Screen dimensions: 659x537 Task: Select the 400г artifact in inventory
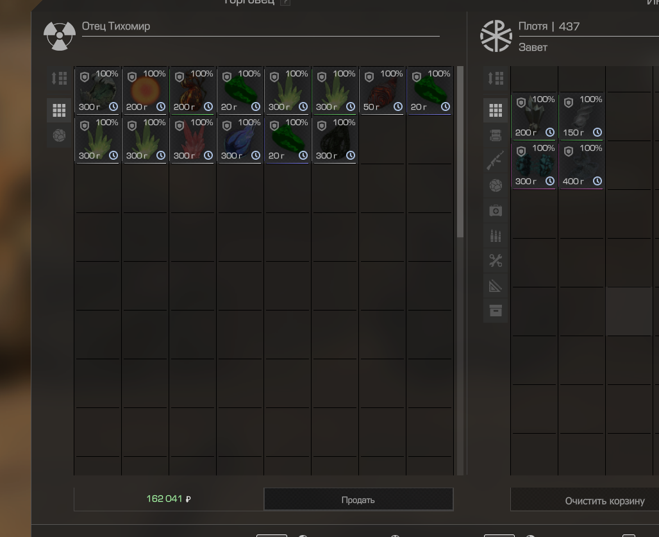[581, 166]
